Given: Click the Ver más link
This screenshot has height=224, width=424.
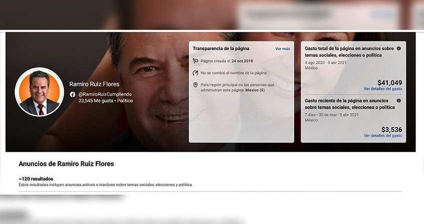Looking at the screenshot, I should (282, 49).
